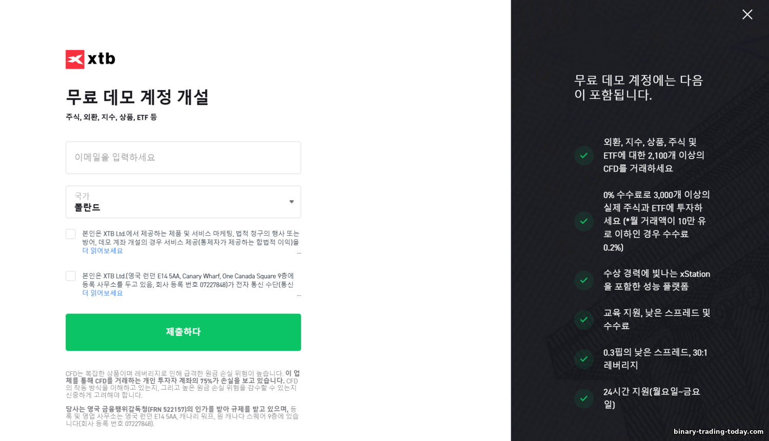
Task: Click the binary-trading-today.com watermark
Action: (x=718, y=432)
